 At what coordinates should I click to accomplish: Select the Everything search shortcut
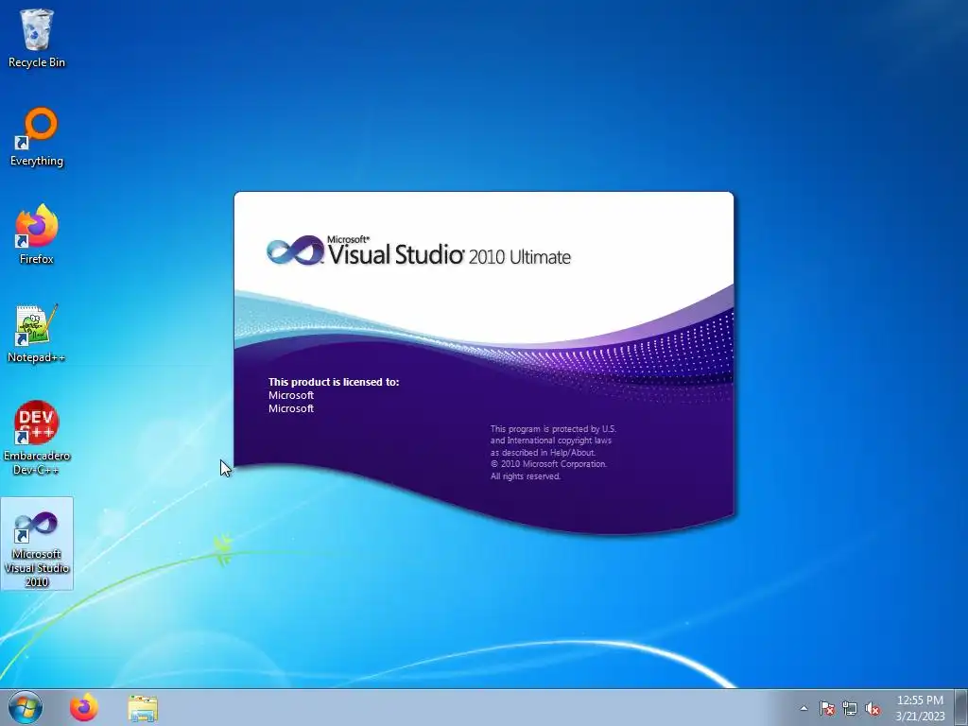pyautogui.click(x=37, y=137)
